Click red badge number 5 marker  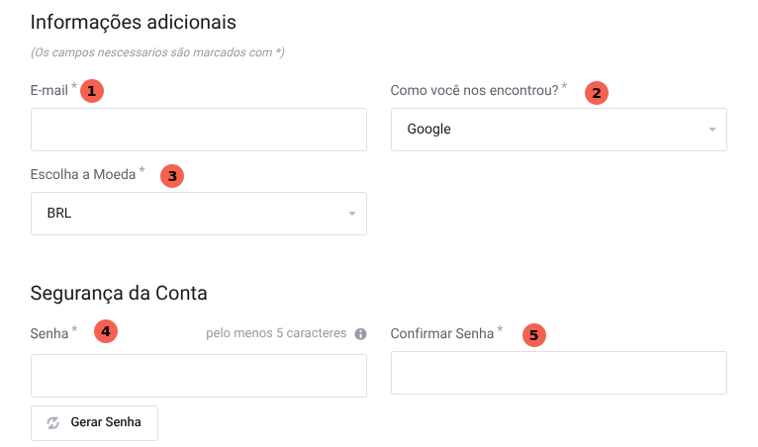coord(534,335)
